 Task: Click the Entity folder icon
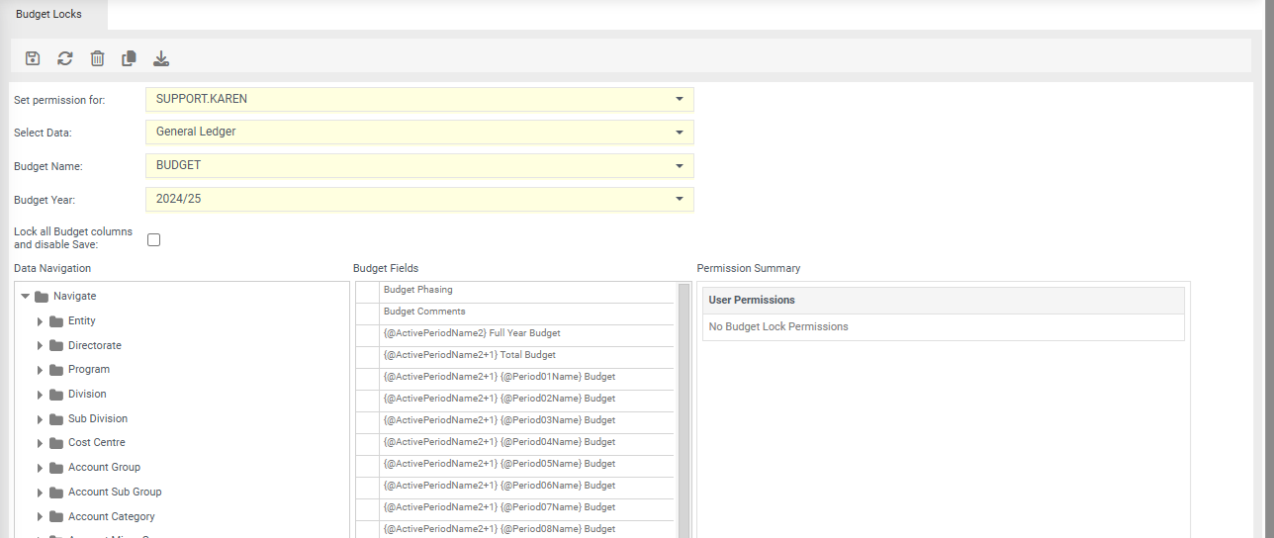(56, 320)
